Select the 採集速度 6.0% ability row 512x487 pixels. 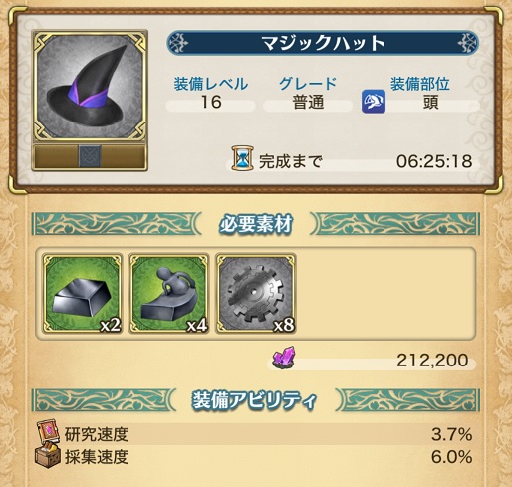[x=256, y=457]
